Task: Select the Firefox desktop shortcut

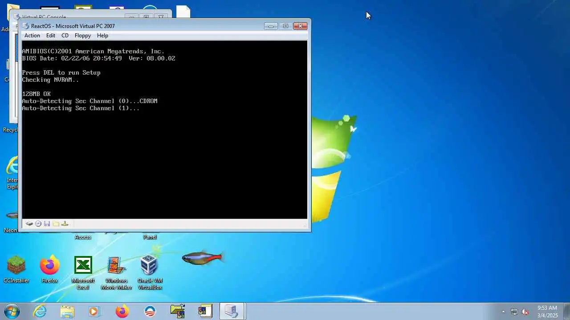Action: tap(49, 269)
